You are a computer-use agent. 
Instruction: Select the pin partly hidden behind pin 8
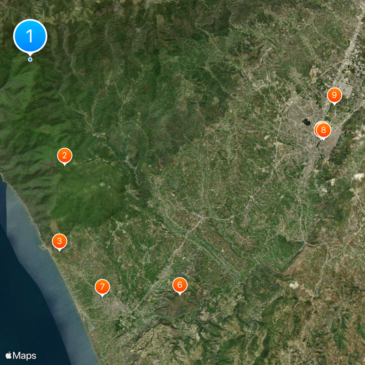click(x=317, y=128)
